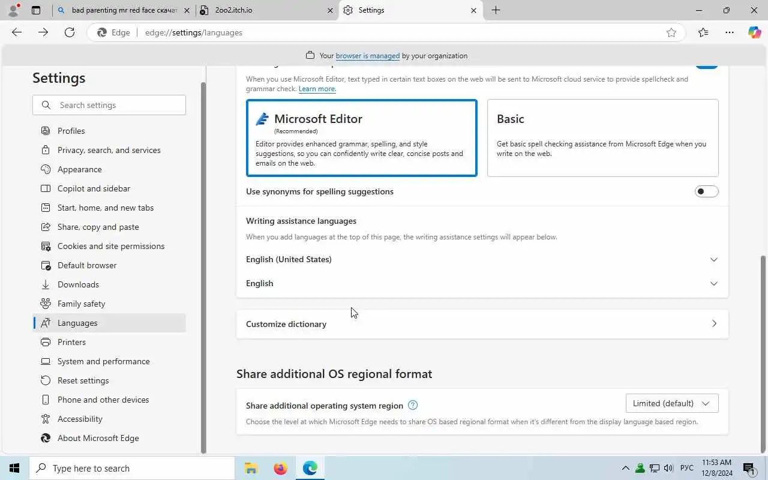Open the Limited (default) region dropdown
The height and width of the screenshot is (480, 768).
point(672,403)
